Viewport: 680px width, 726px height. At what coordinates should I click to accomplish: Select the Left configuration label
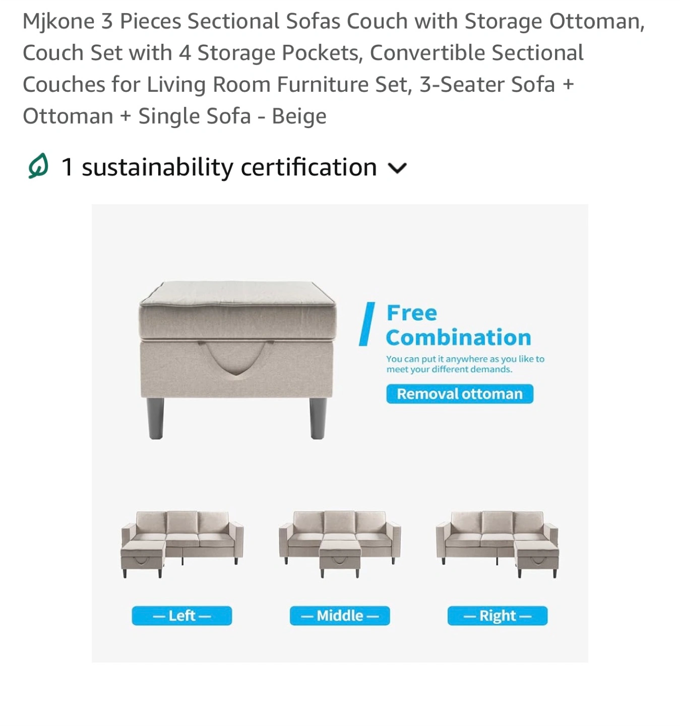tap(182, 616)
